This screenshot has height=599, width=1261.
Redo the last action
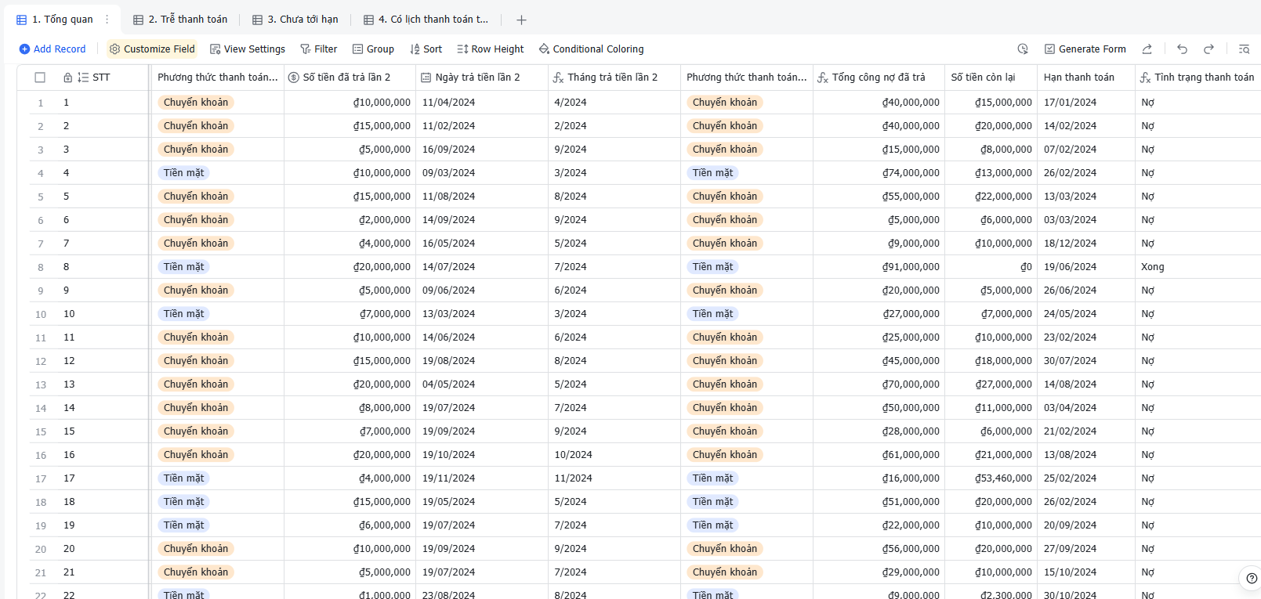tap(1208, 49)
